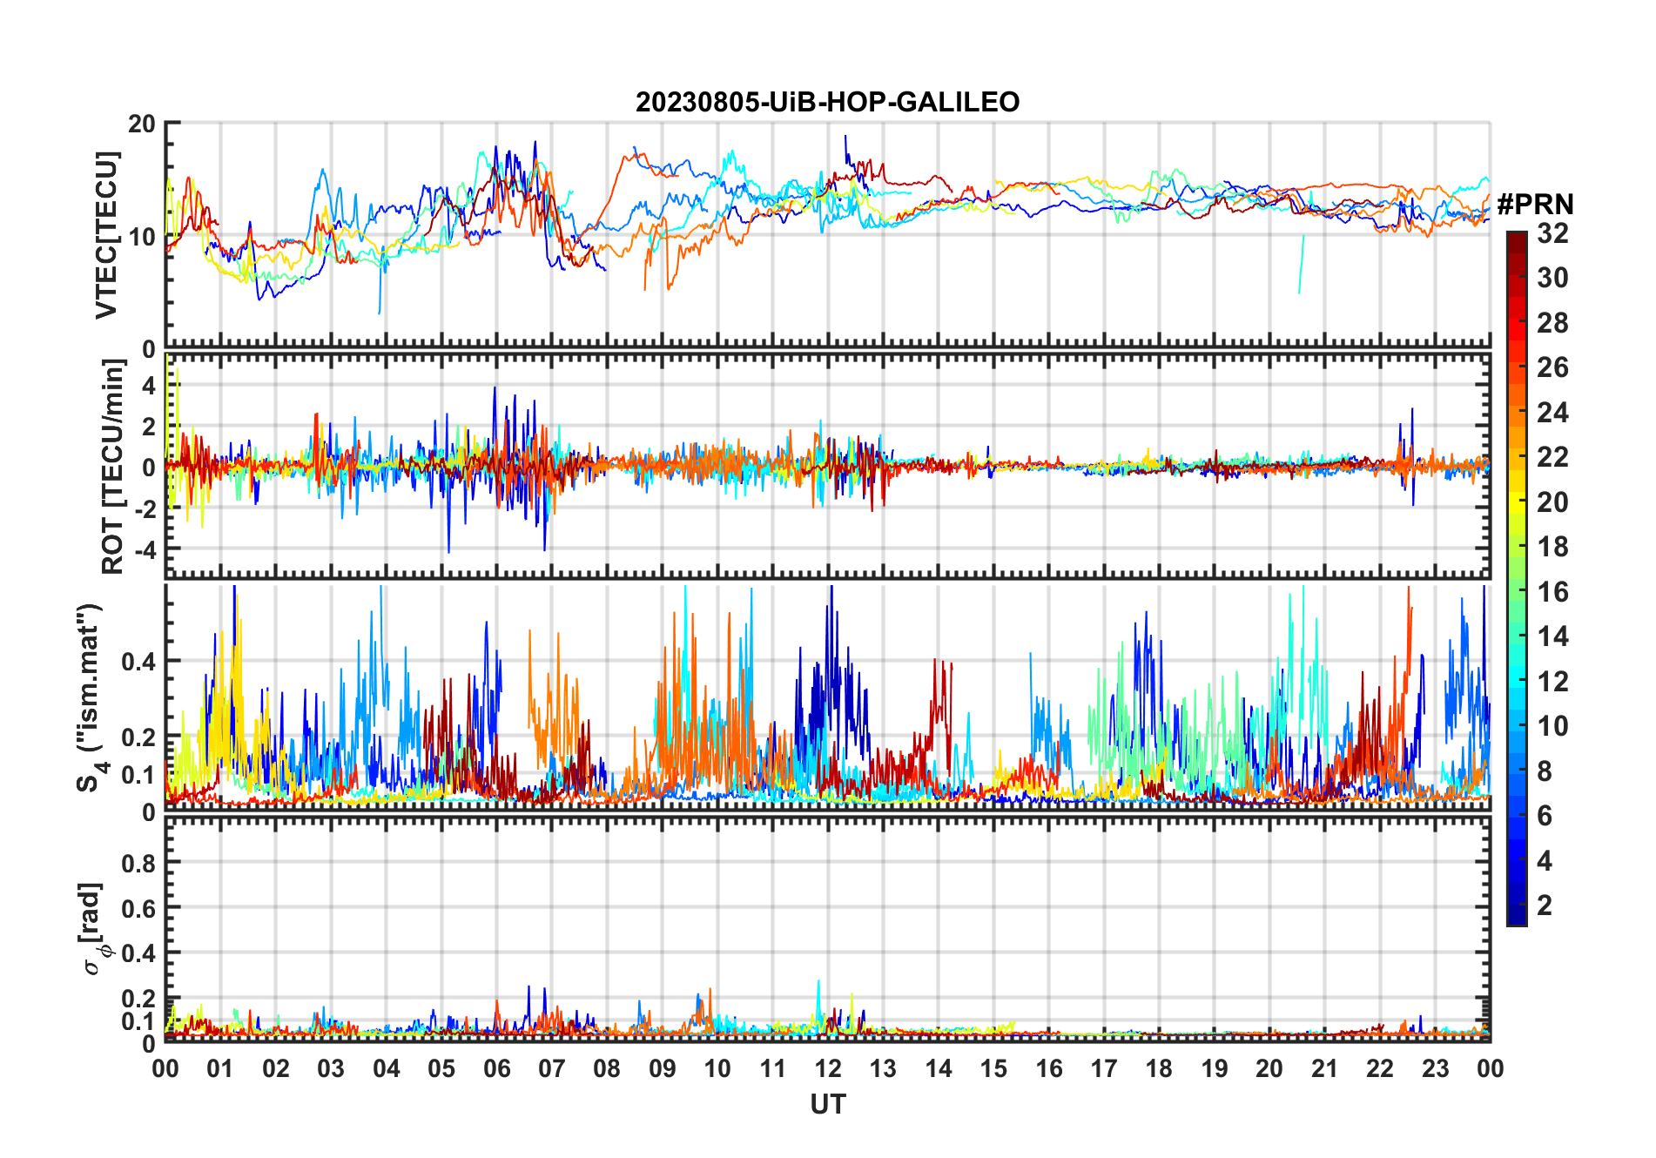1656x1158 pixels.
Task: Click the blue ROT spike near 22:30 UT
Action: tap(1412, 457)
